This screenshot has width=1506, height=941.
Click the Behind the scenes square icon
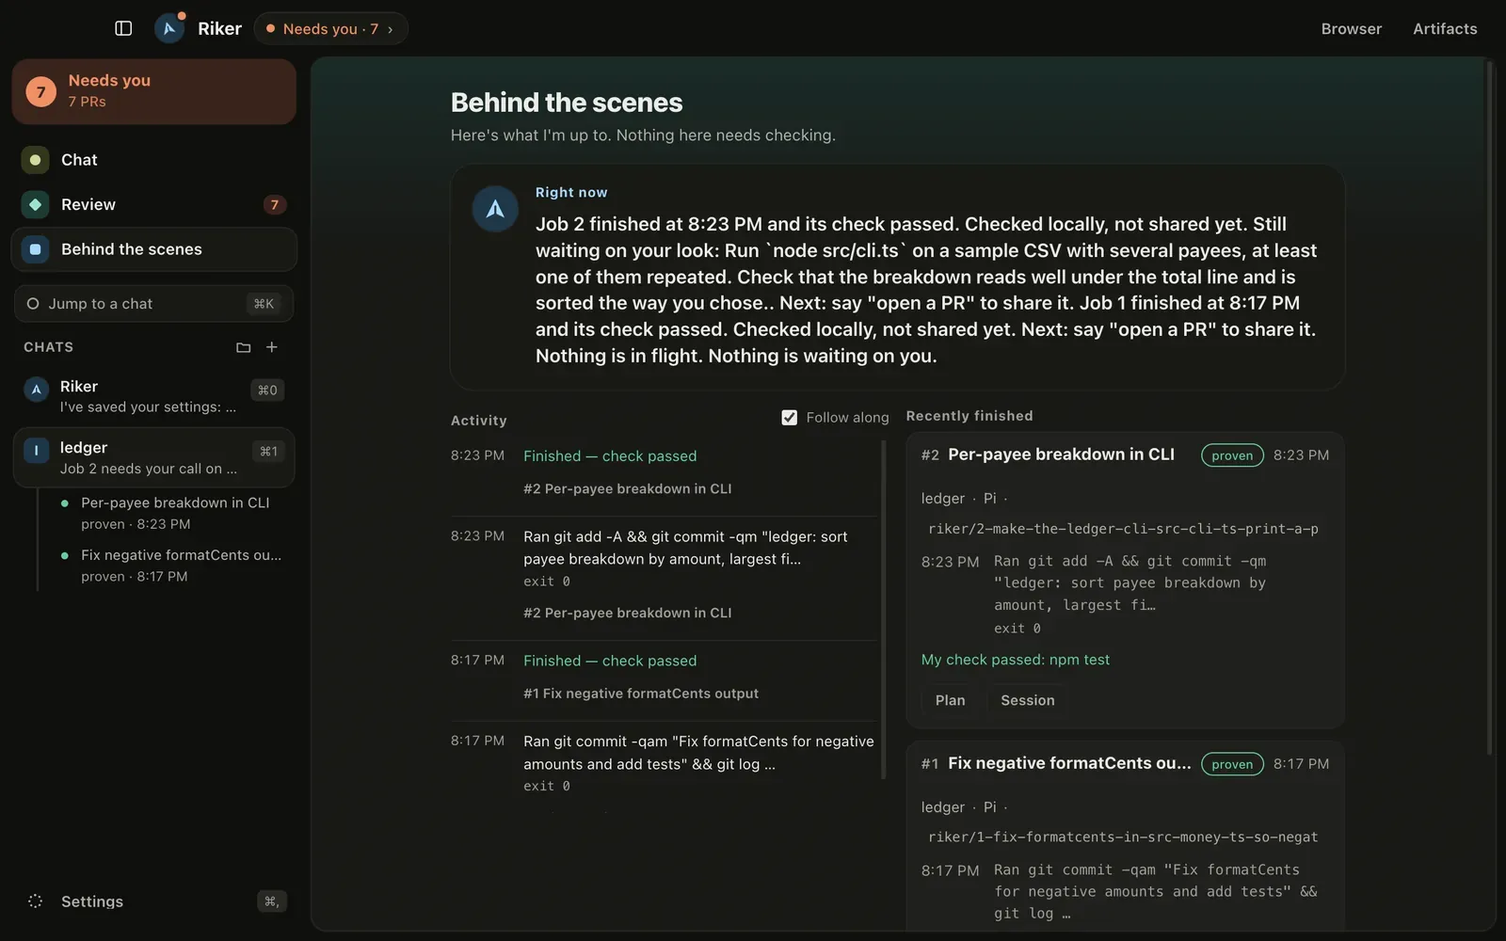(x=35, y=249)
